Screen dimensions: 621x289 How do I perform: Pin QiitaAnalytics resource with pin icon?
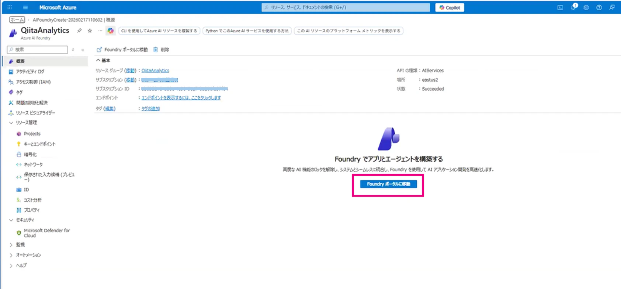coord(79,31)
